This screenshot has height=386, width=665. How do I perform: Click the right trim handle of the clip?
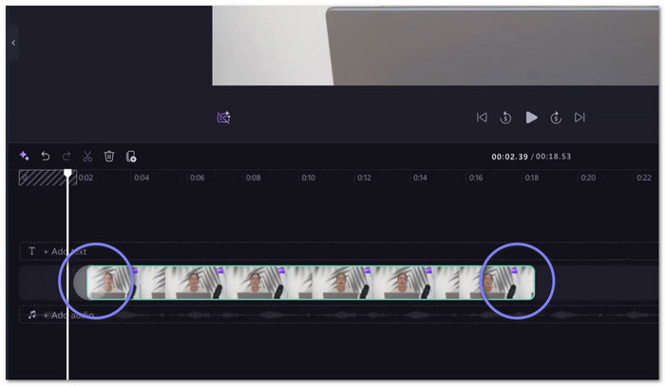click(x=533, y=283)
